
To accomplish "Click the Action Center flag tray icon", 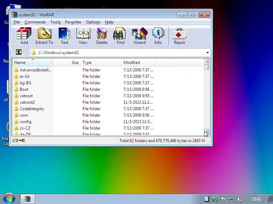I will click(x=223, y=199).
